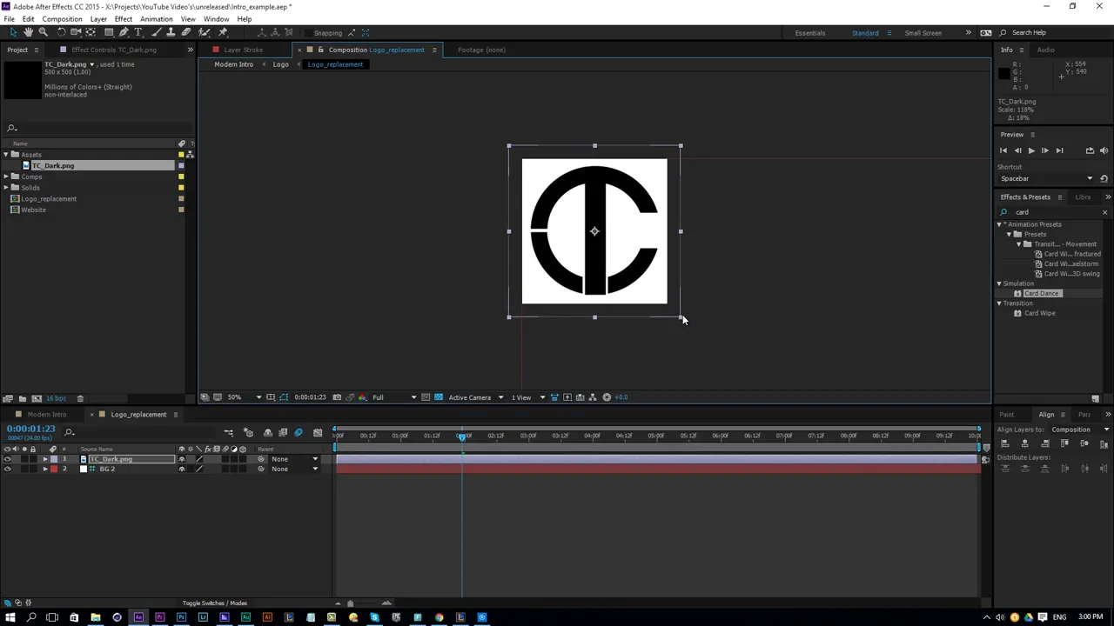Viewport: 1114px width, 626px height.
Task: Select the Puppet Pin tool
Action: 223,32
